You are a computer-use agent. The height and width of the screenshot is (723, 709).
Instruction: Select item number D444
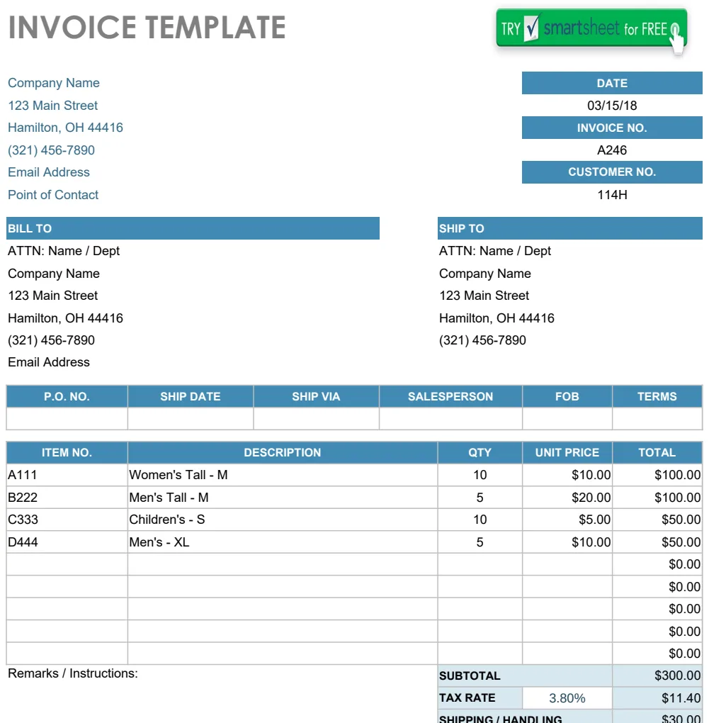coord(23,542)
